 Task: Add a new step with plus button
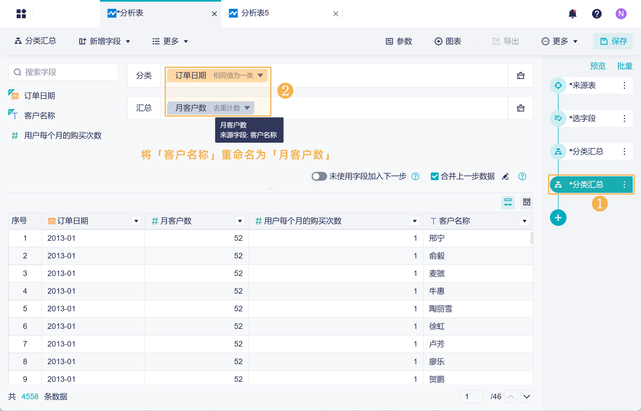pyautogui.click(x=558, y=218)
